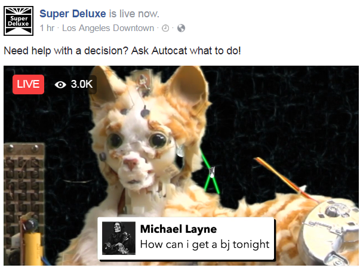363x271 pixels.
Task: Open the Super Deluxe page name link
Action: (x=73, y=14)
